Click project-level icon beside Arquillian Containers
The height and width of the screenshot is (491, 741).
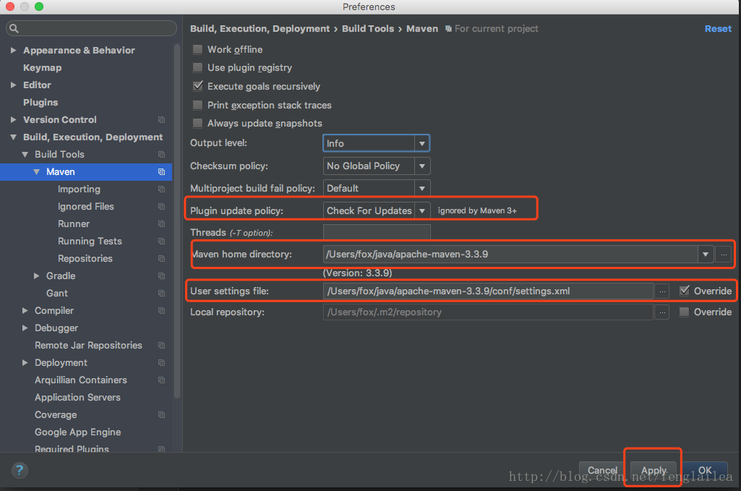pos(162,380)
